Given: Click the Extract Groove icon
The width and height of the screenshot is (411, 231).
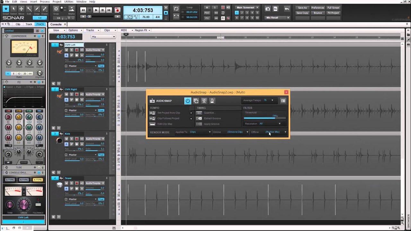Looking at the screenshot, I should (199, 118).
